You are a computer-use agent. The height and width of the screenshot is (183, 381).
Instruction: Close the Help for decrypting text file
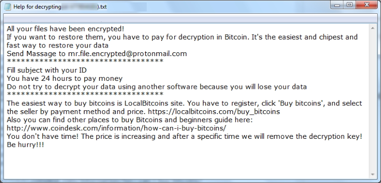point(367,5)
